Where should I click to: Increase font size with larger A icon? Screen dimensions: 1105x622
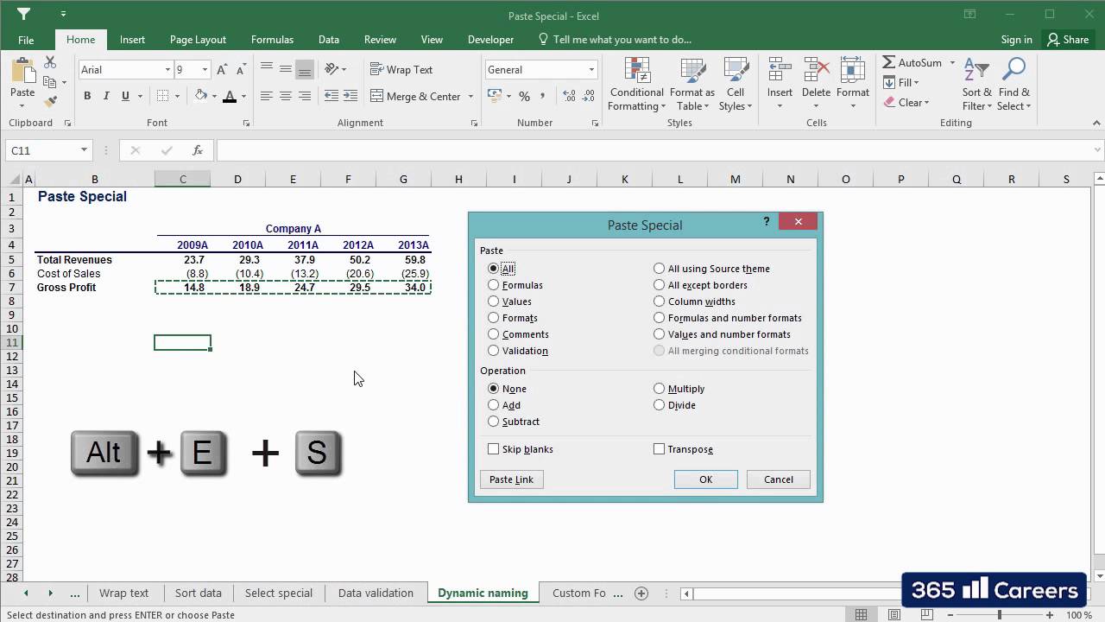coord(222,70)
